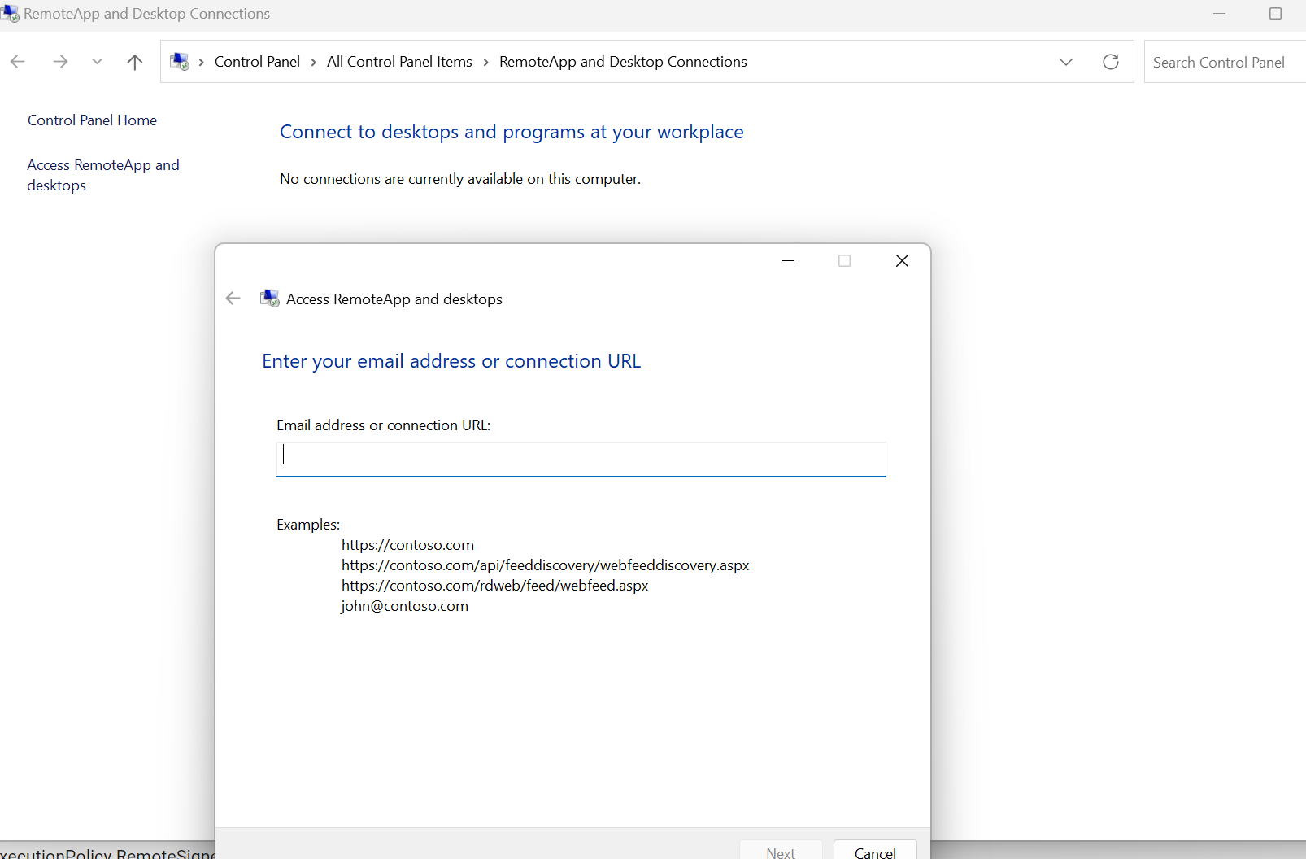Click the Search Control Panel box
The width and height of the screenshot is (1306, 859).
click(x=1220, y=63)
